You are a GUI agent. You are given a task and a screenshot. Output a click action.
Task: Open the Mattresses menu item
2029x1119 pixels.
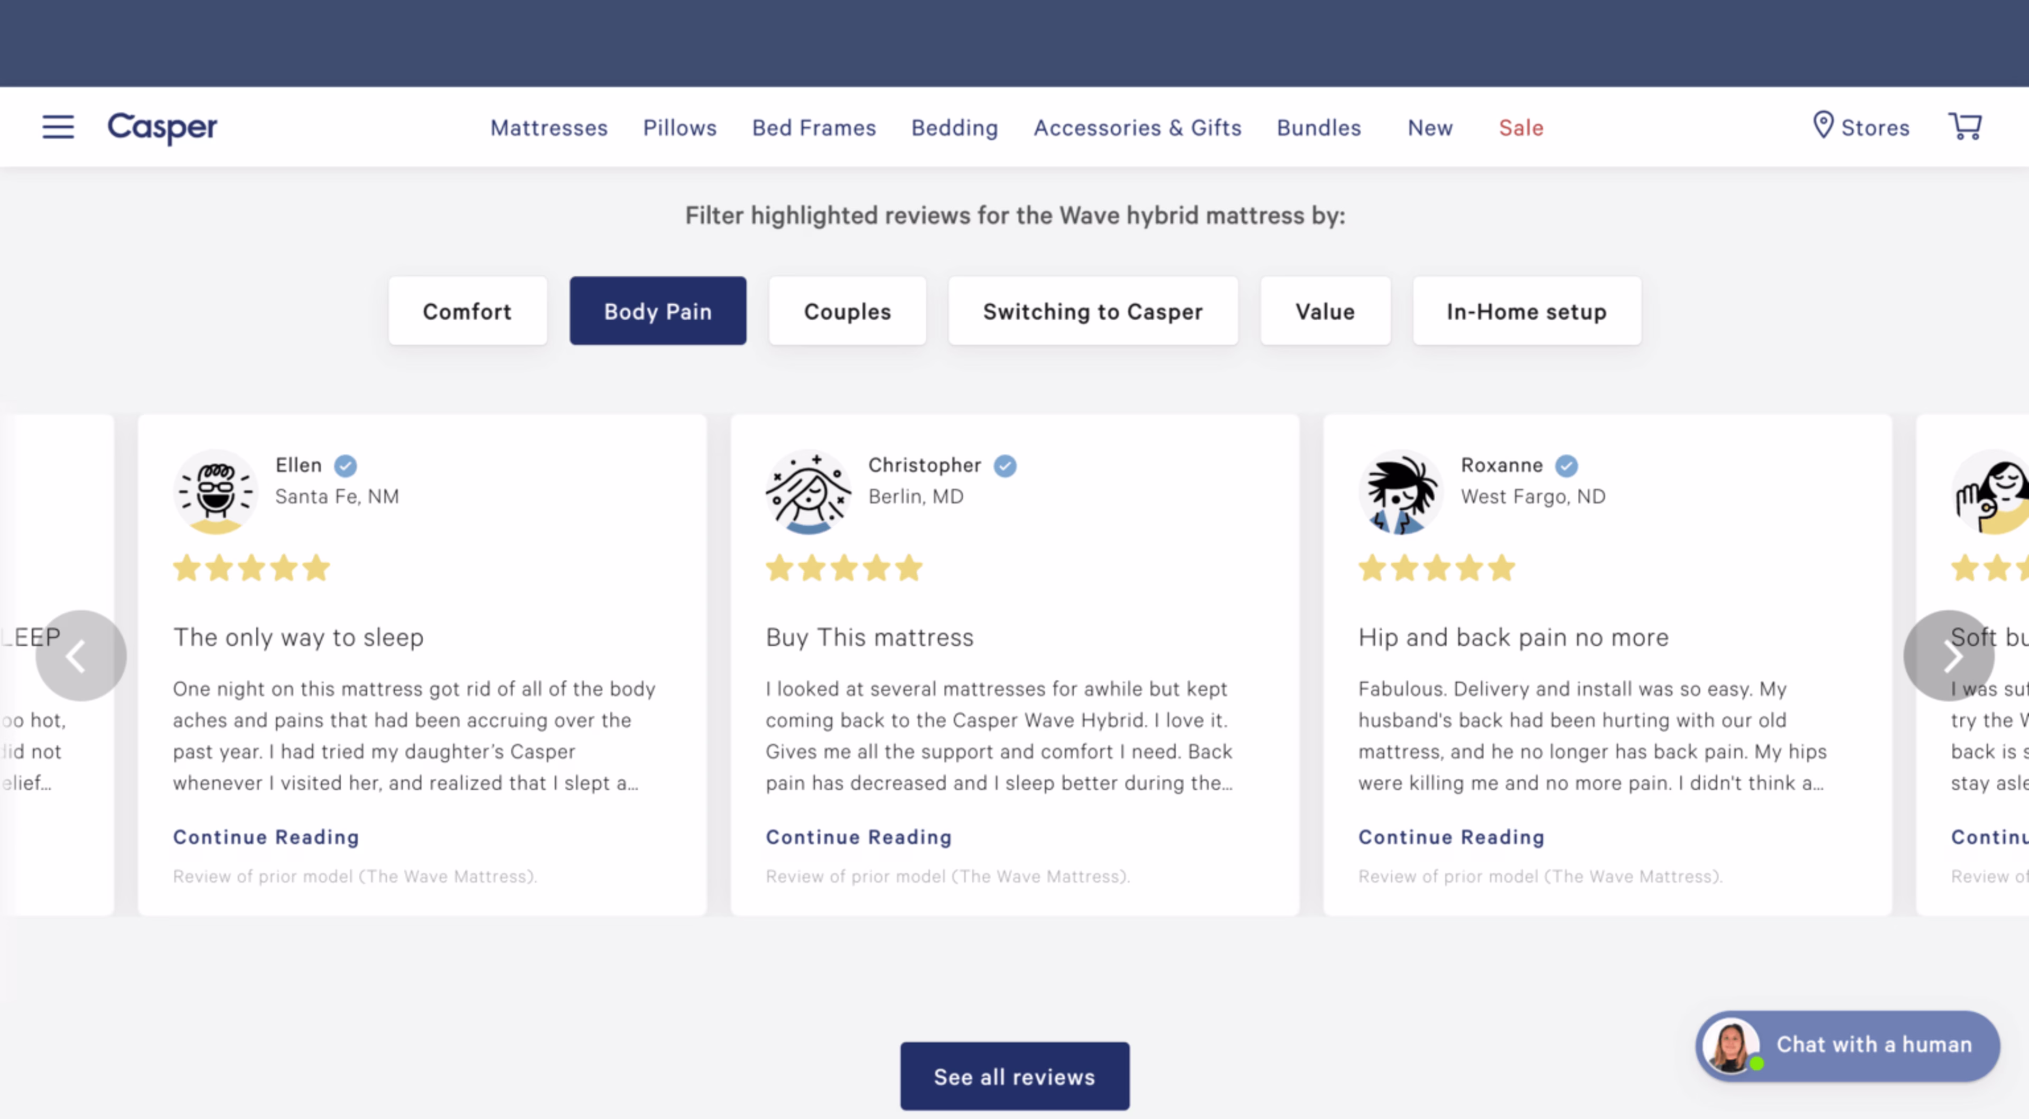pos(548,127)
